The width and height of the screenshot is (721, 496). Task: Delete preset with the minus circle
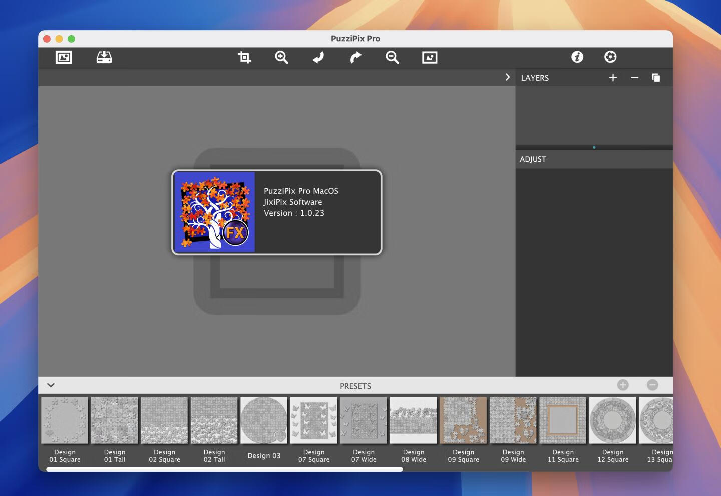pos(652,385)
